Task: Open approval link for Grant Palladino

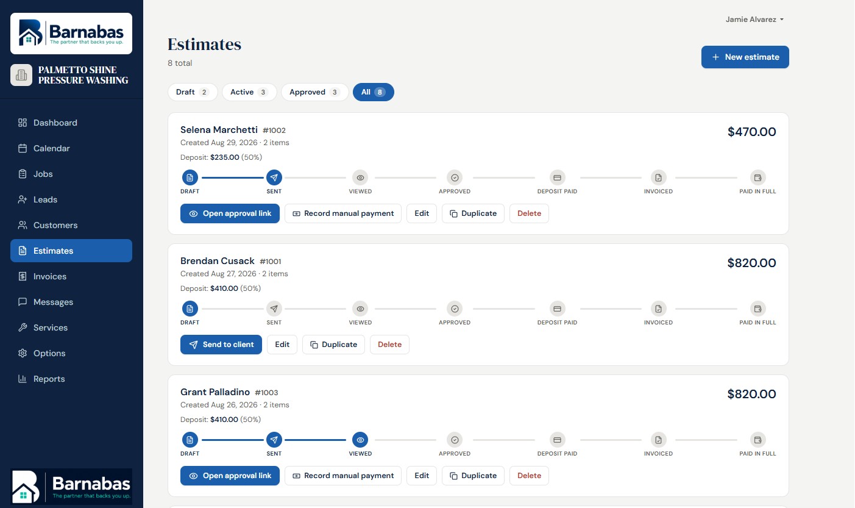Action: pos(230,476)
